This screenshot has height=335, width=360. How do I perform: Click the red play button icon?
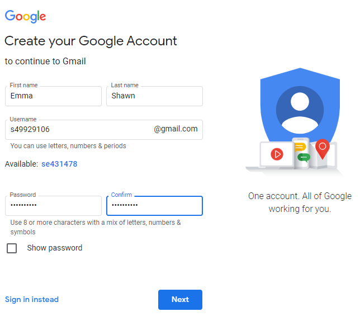277,154
